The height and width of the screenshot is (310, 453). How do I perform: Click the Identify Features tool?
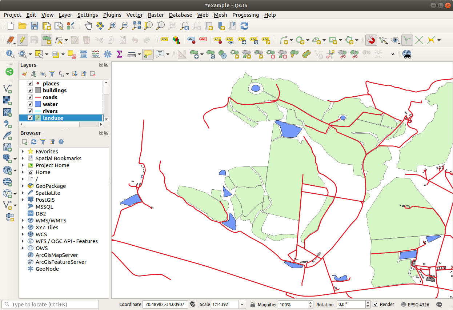click(x=10, y=54)
